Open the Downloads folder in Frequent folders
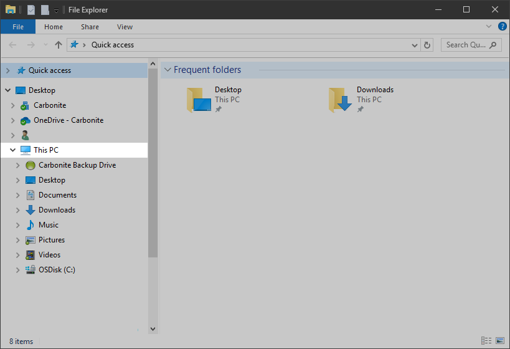 [341, 100]
